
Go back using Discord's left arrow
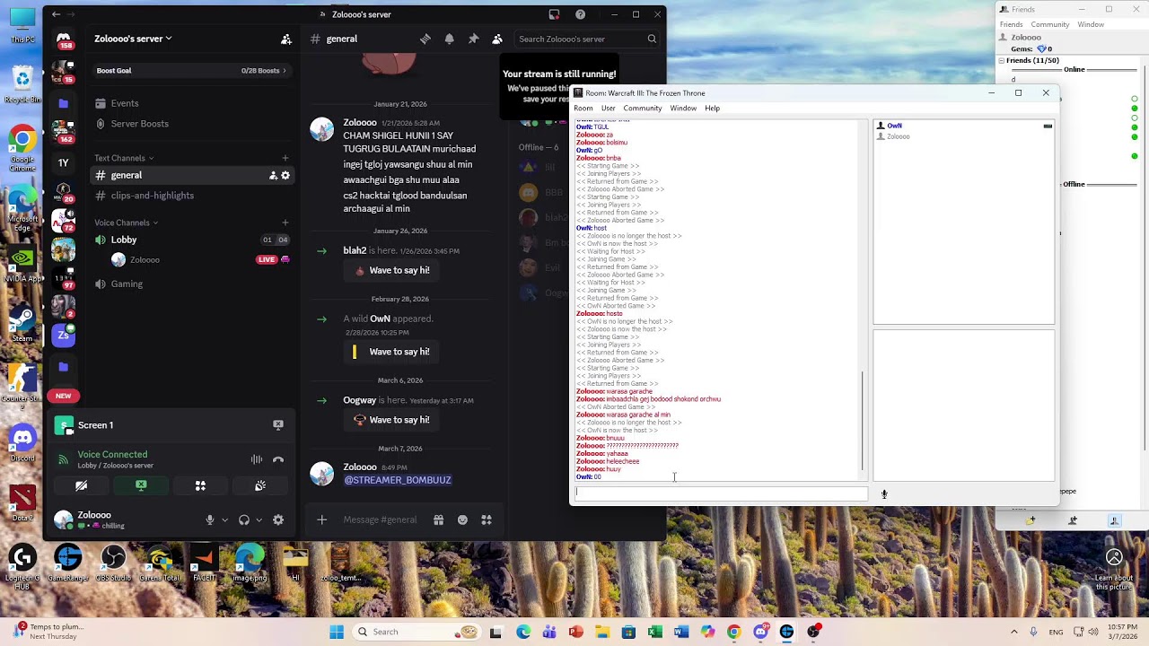click(56, 14)
